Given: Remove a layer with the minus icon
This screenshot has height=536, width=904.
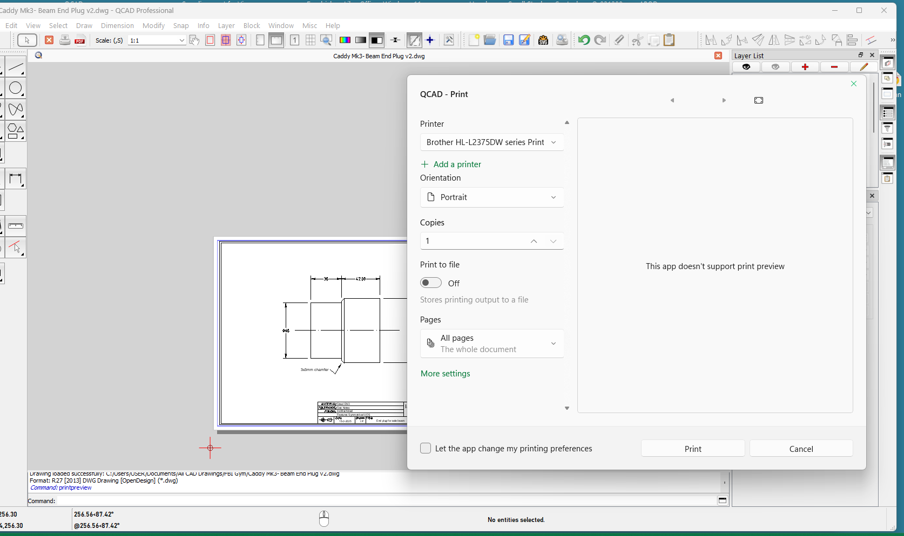Looking at the screenshot, I should point(834,67).
